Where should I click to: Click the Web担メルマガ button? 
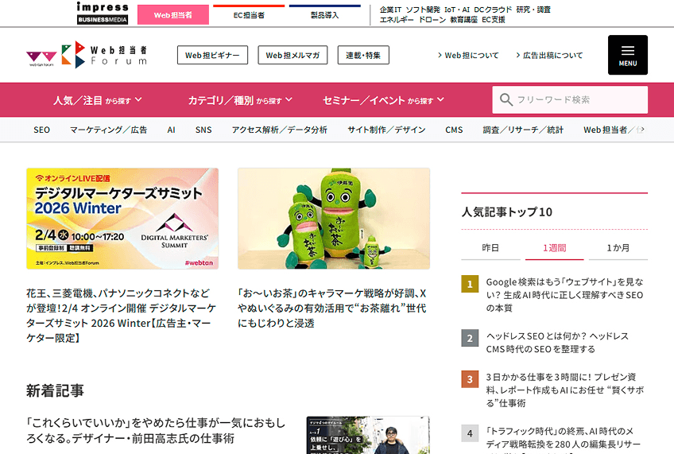(292, 55)
